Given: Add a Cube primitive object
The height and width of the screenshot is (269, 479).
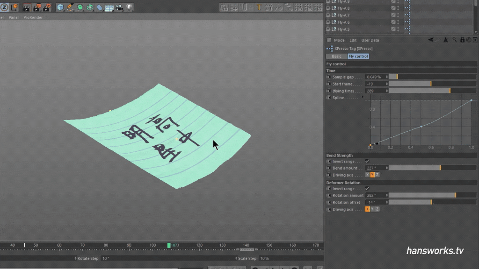Looking at the screenshot, I should click(x=60, y=7).
